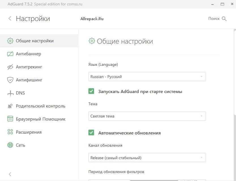The image size is (236, 181).
Task: Go to Расширения section
Action: (x=39, y=132)
